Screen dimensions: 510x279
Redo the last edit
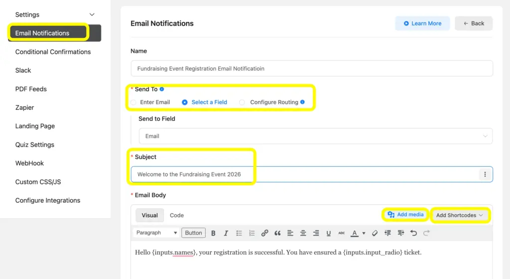click(x=426, y=233)
